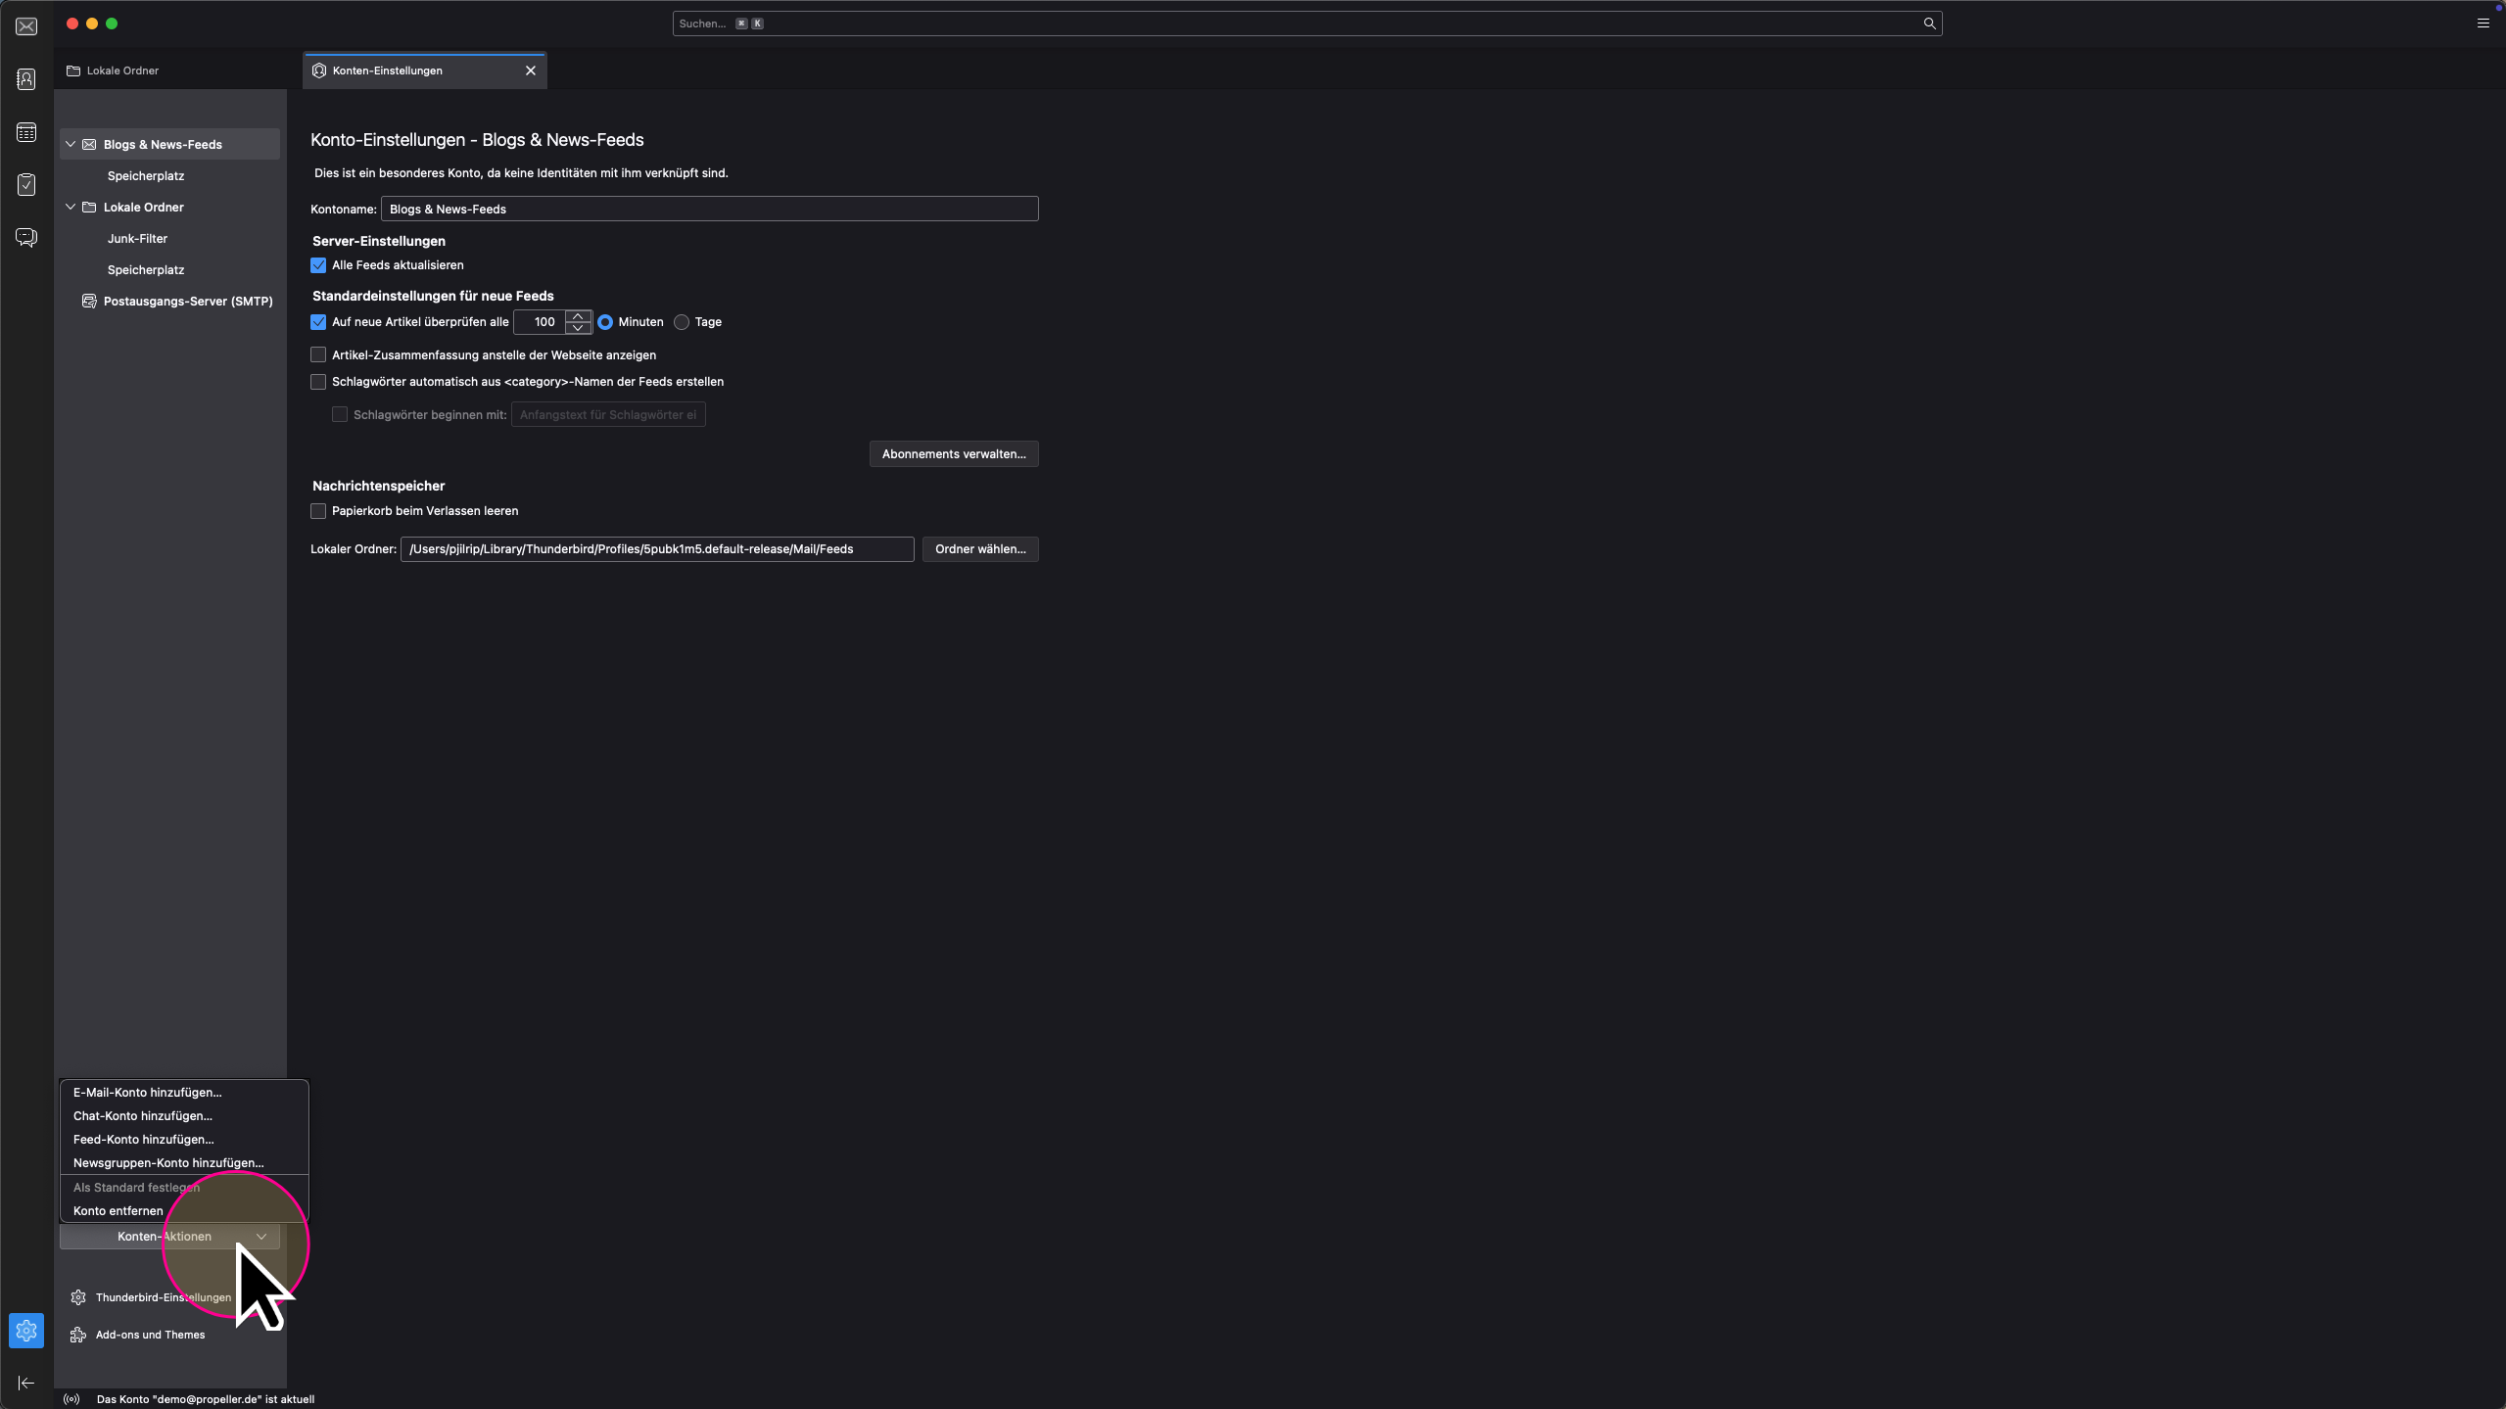The width and height of the screenshot is (2506, 1409).
Task: Uncheck Alle Feeds aktualisieren
Action: [318, 265]
